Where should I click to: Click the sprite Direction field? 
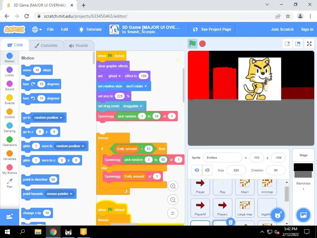click(x=276, y=170)
